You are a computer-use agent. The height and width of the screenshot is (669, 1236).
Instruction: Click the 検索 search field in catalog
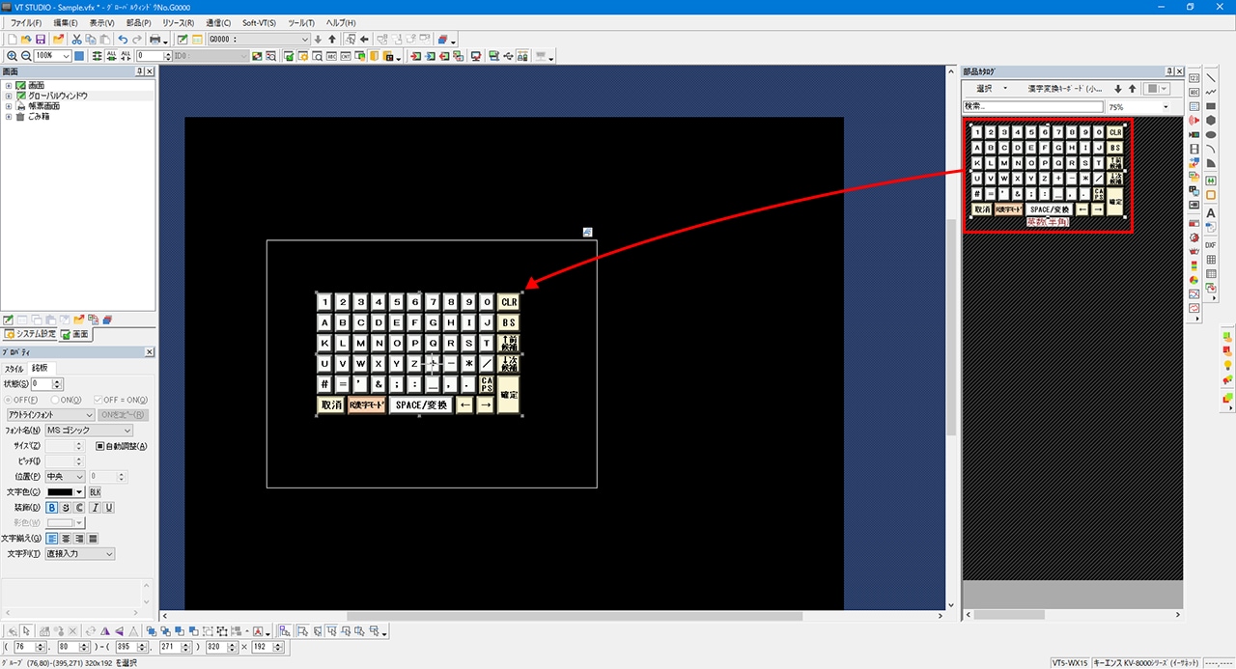(x=1032, y=107)
